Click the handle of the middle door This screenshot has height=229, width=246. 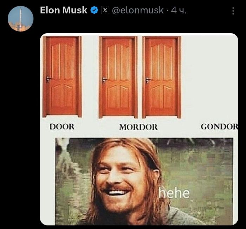104,80
